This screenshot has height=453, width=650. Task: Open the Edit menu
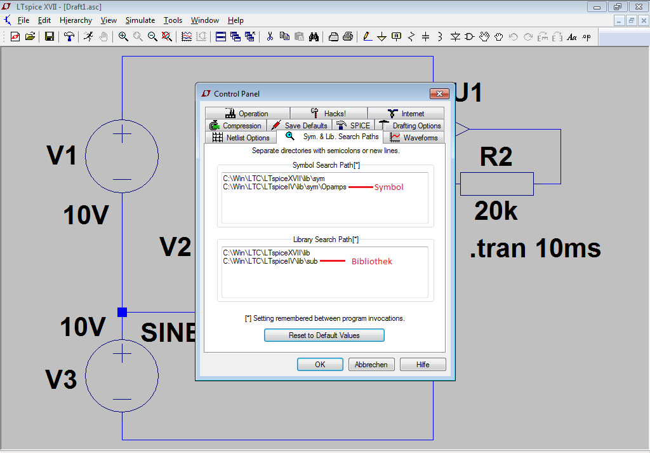click(44, 20)
